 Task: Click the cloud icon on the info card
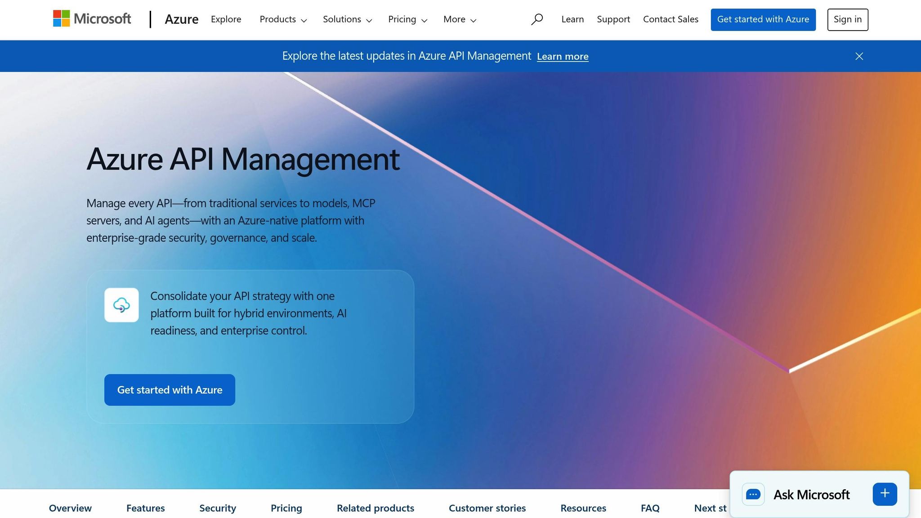[121, 305]
